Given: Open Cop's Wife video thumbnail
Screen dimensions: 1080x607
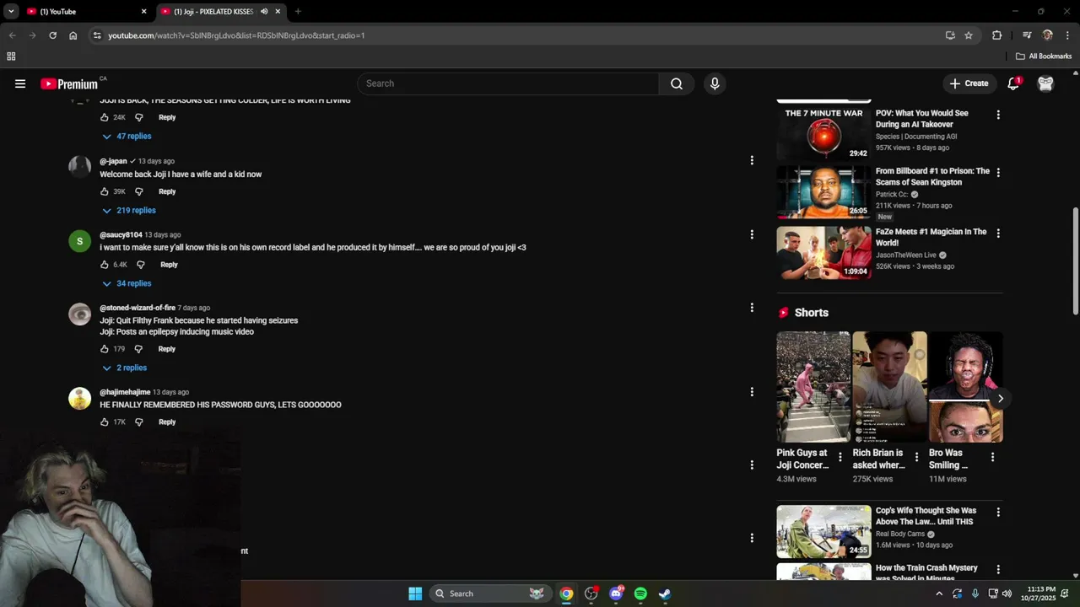Looking at the screenshot, I should coord(823,532).
